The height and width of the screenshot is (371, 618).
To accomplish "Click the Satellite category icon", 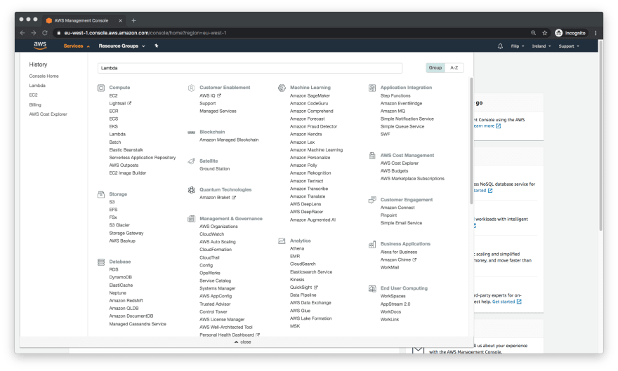I will 191,161.
